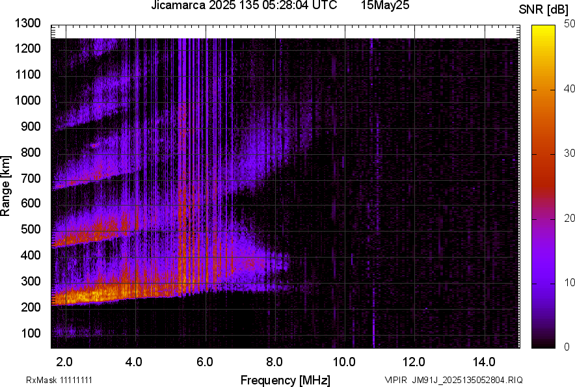The height and width of the screenshot is (387, 575).
Task: Click the colorbar tick label 50
Action: pyautogui.click(x=570, y=24)
